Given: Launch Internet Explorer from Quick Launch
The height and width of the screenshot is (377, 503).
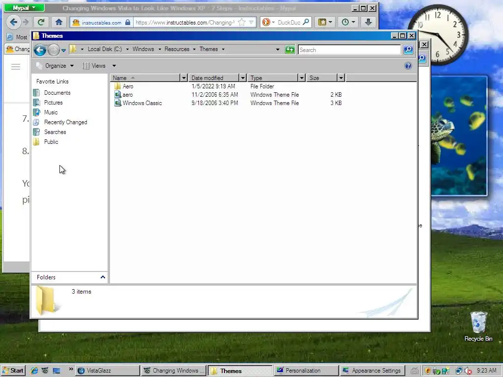Looking at the screenshot, I should coord(34,371).
